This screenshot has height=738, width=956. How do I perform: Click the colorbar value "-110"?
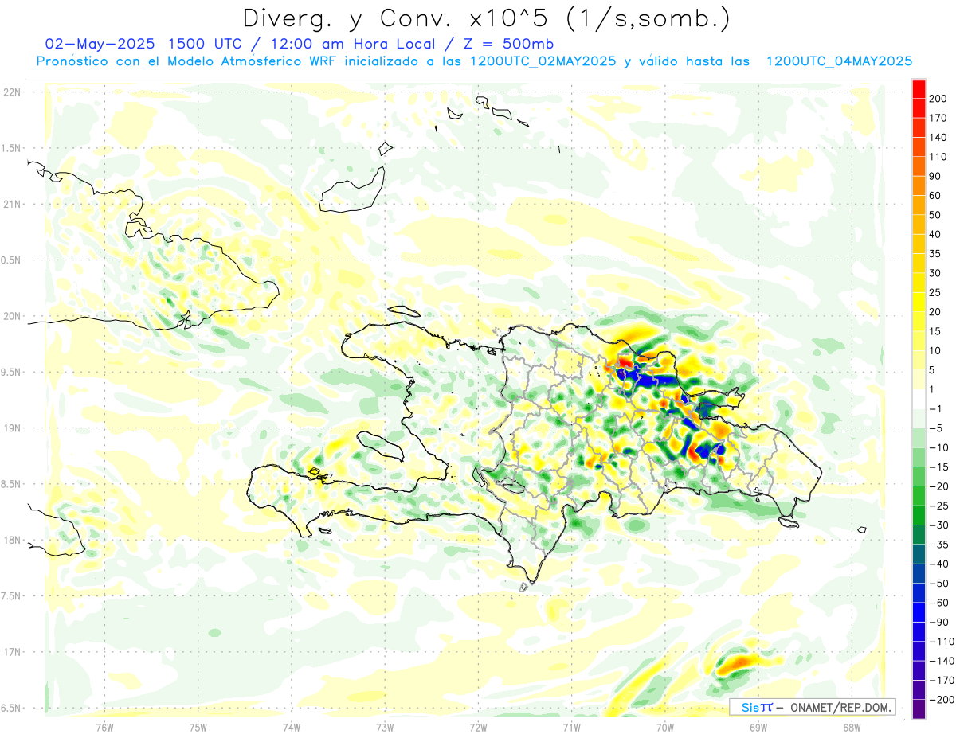point(942,642)
